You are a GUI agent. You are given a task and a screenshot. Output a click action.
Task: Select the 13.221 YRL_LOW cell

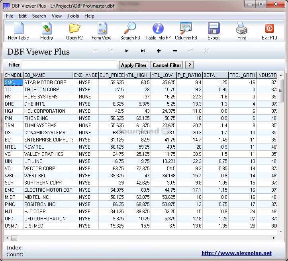(164, 161)
